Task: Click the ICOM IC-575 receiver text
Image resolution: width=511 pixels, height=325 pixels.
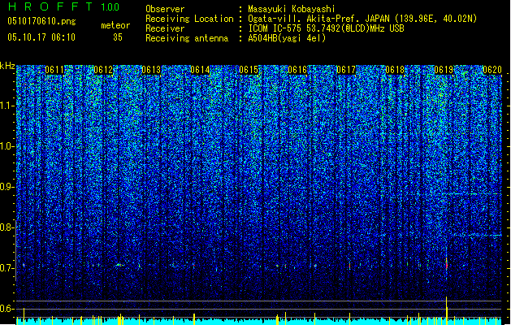Action: (326, 28)
